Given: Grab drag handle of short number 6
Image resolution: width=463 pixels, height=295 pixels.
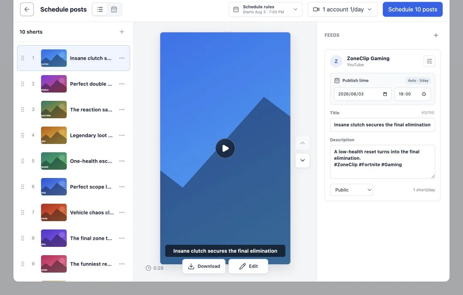Looking at the screenshot, I should [x=23, y=187].
